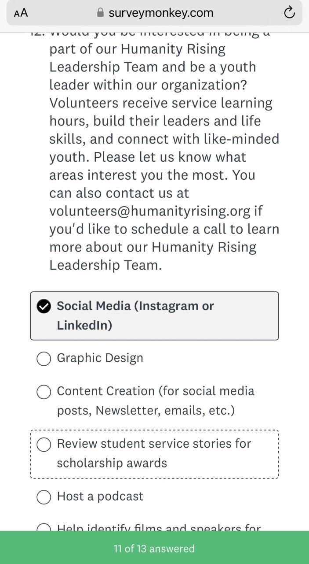309x564 pixels.
Task: Pick Review student service stories for scholarship awards
Action: coord(154,453)
